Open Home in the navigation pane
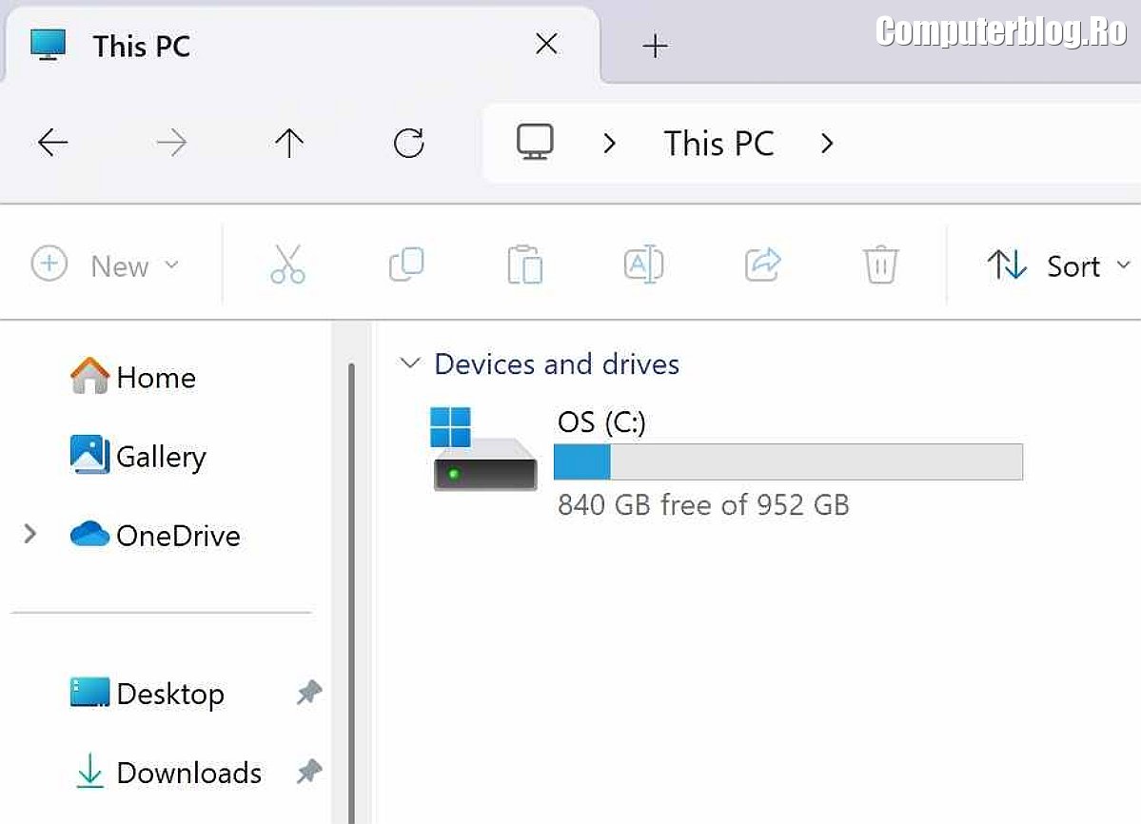The height and width of the screenshot is (824, 1141). (x=155, y=378)
